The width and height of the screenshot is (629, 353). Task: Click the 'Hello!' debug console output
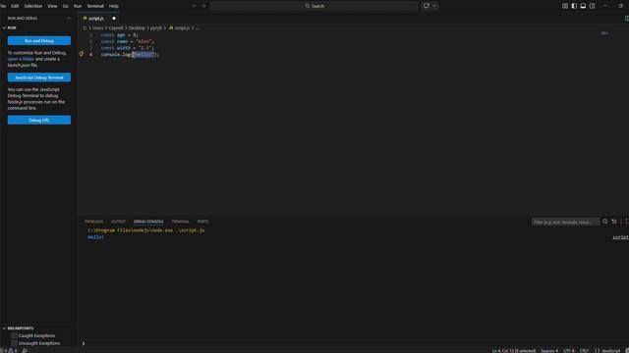pos(96,237)
